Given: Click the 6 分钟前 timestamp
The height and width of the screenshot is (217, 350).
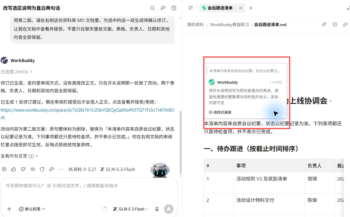Looking at the screenshot, I should pos(275,82).
